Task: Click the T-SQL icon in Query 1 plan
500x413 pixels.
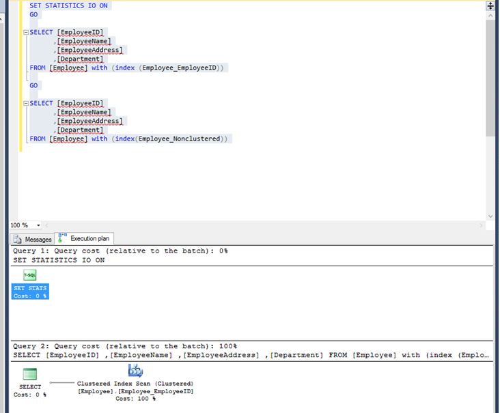Action: click(29, 274)
